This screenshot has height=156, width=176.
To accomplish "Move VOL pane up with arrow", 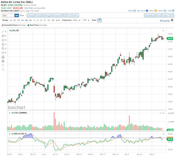I will pos(161,113).
